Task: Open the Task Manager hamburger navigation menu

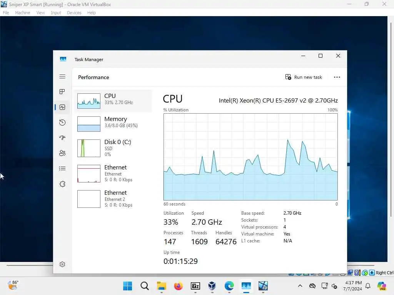Action: (x=62, y=76)
